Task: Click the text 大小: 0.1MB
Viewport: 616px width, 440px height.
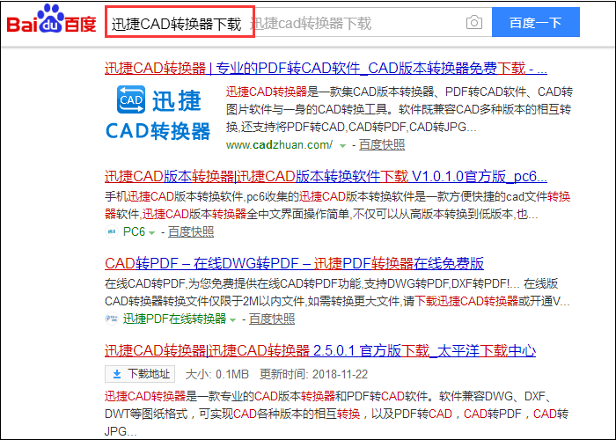Action: [216, 374]
